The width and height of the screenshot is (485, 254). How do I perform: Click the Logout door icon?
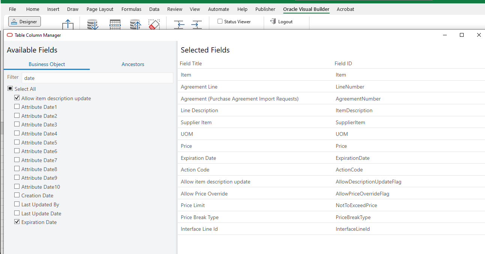click(x=273, y=21)
